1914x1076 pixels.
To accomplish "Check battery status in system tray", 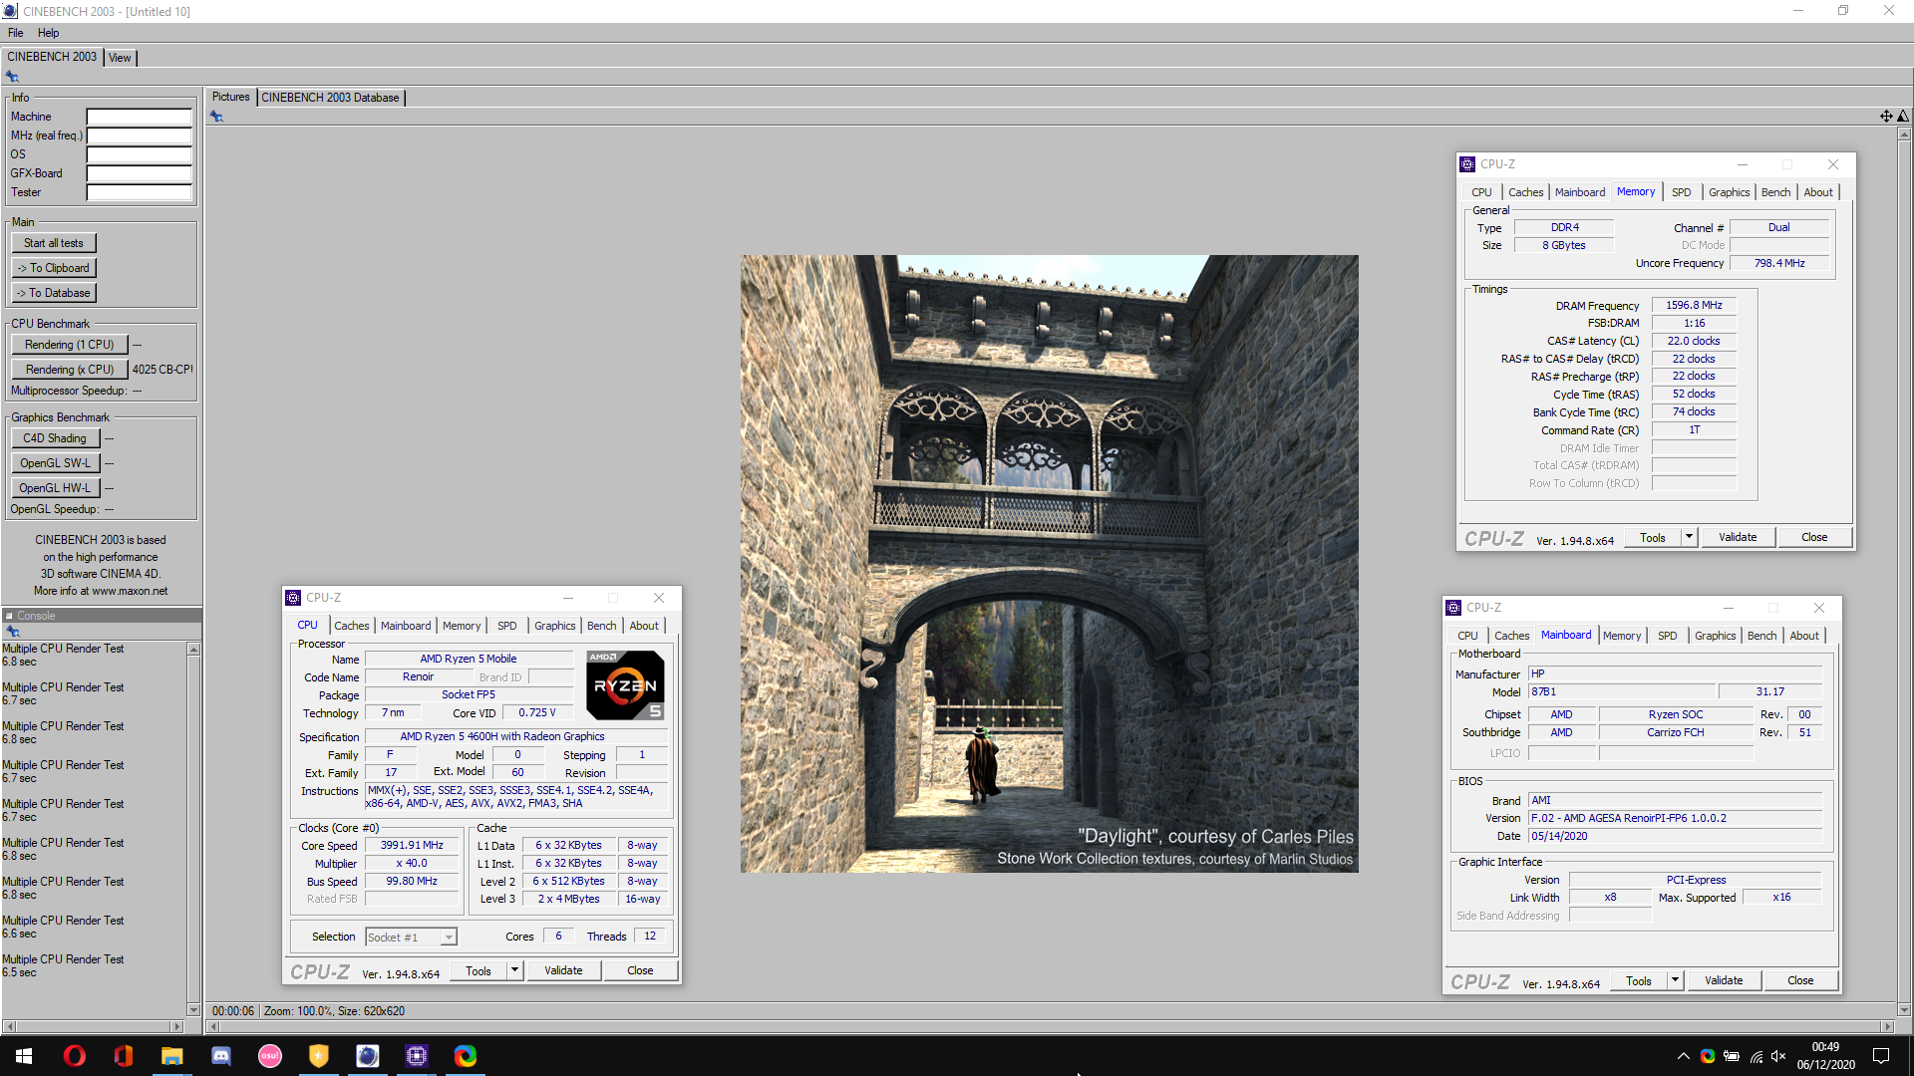I will [x=1732, y=1056].
